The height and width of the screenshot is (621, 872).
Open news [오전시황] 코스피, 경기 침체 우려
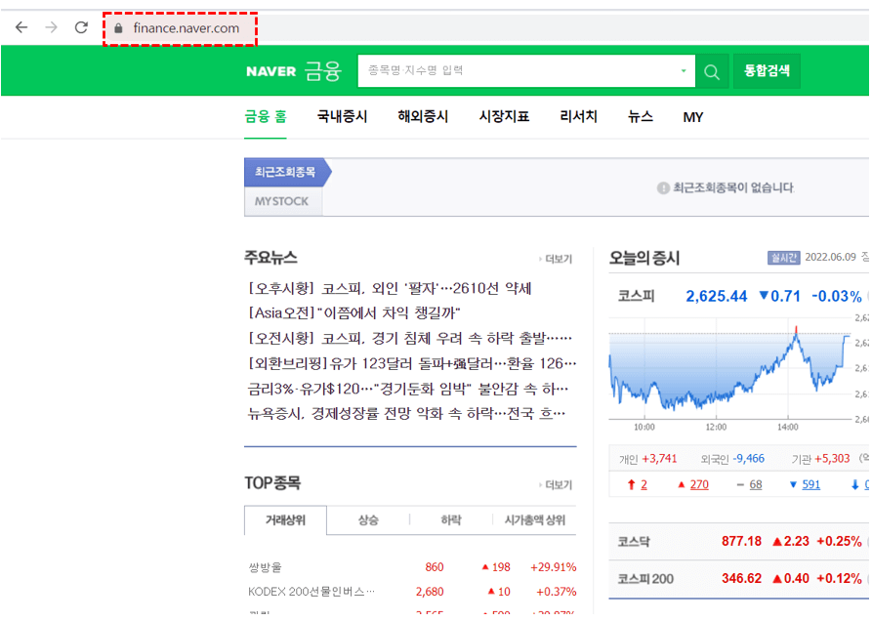pyautogui.click(x=410, y=338)
